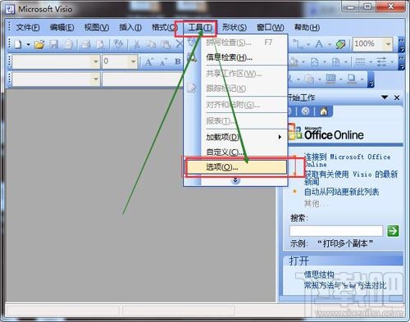Click 共享工作区(W)... menu entry
Screen dimensions: 410x322
(236, 74)
